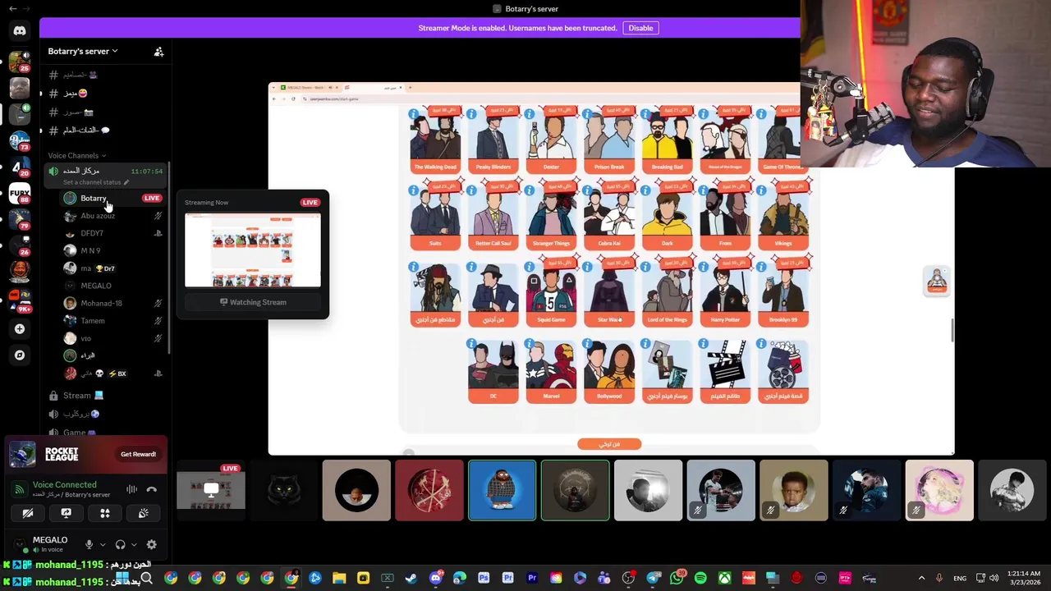Select the Harry Potter category card

[725, 294]
